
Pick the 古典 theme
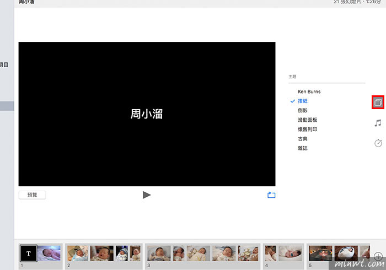pyautogui.click(x=303, y=139)
